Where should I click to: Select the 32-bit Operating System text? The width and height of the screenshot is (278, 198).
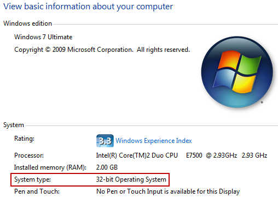pyautogui.click(x=131, y=179)
